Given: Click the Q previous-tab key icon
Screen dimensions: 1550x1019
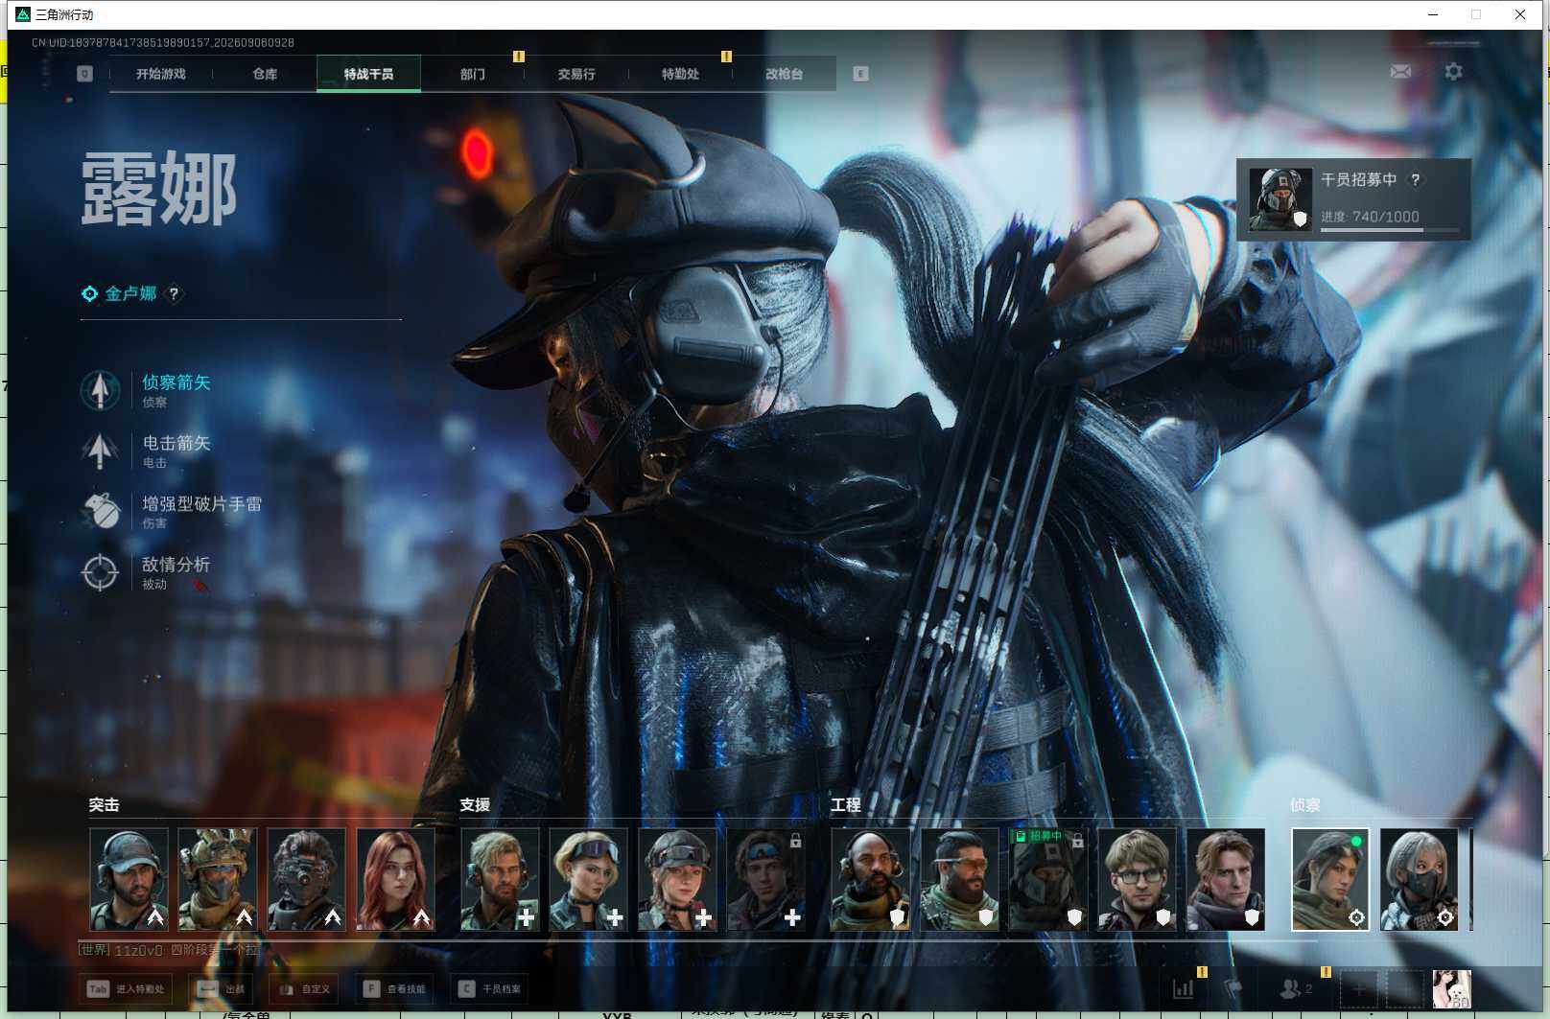Looking at the screenshot, I should pos(85,74).
